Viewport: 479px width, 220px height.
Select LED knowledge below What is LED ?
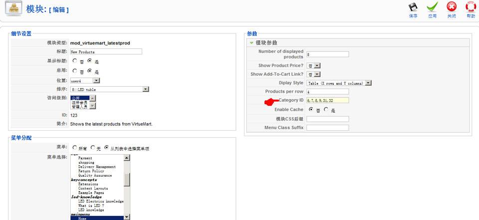pos(91,210)
